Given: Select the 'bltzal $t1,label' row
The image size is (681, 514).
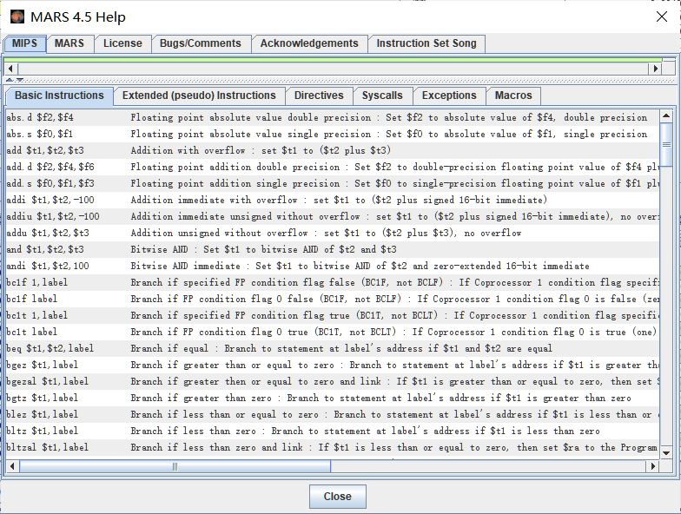Looking at the screenshot, I should click(x=333, y=448).
